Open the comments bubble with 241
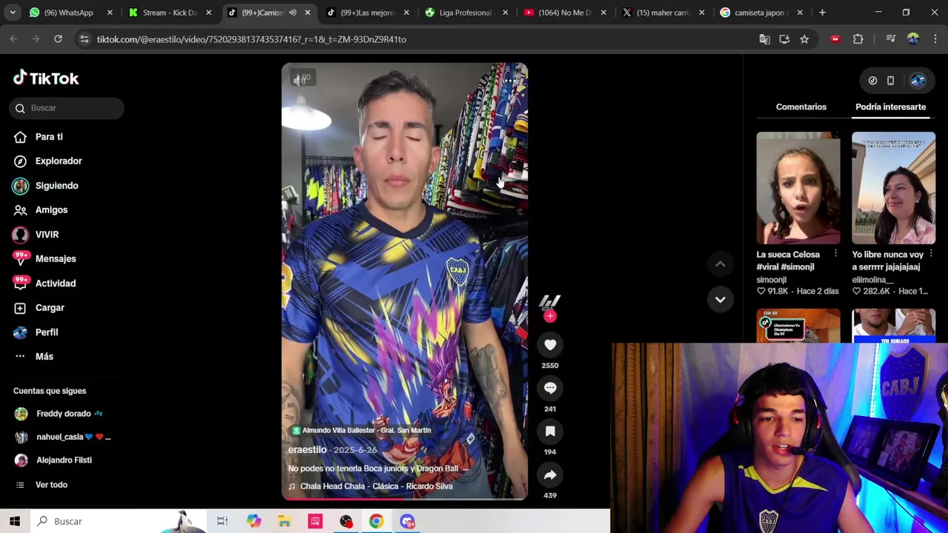 tap(550, 388)
